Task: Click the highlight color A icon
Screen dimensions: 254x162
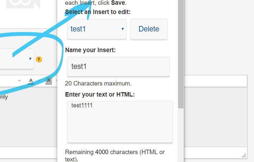Action: (49, 81)
